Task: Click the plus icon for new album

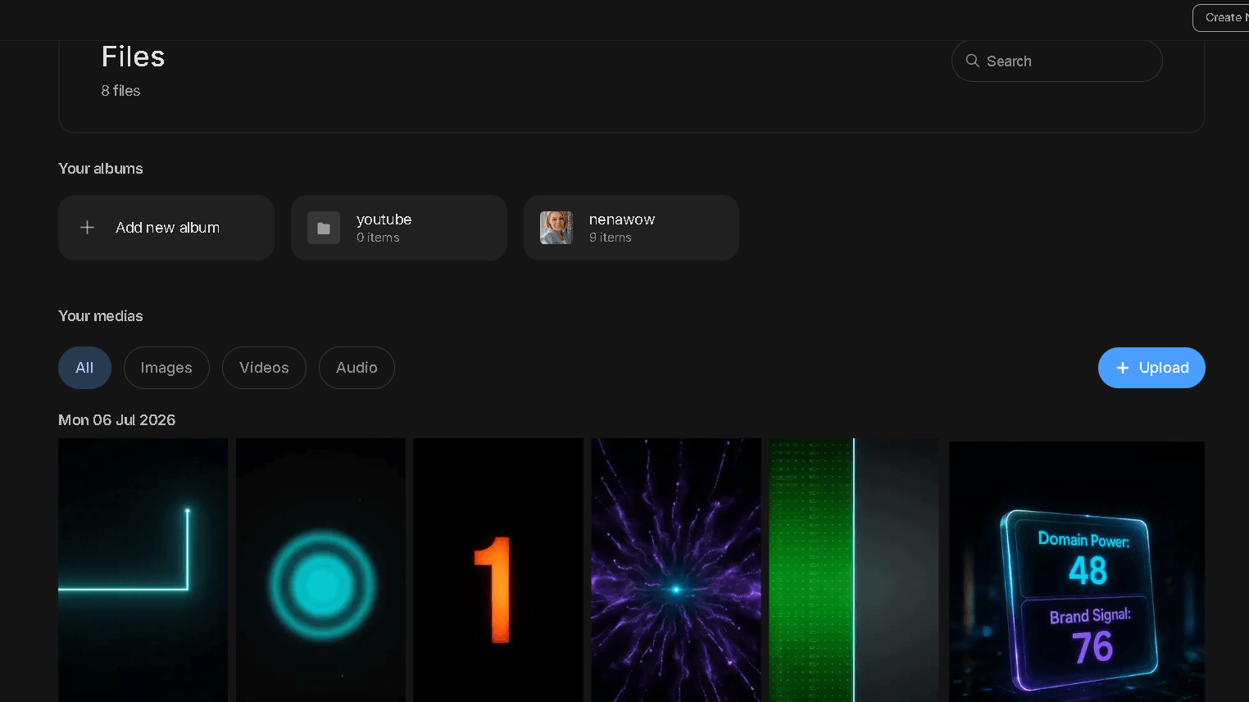Action: [x=87, y=228]
